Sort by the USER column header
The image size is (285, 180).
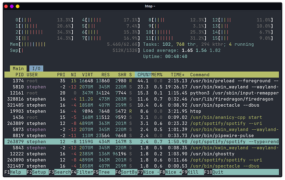32,75
